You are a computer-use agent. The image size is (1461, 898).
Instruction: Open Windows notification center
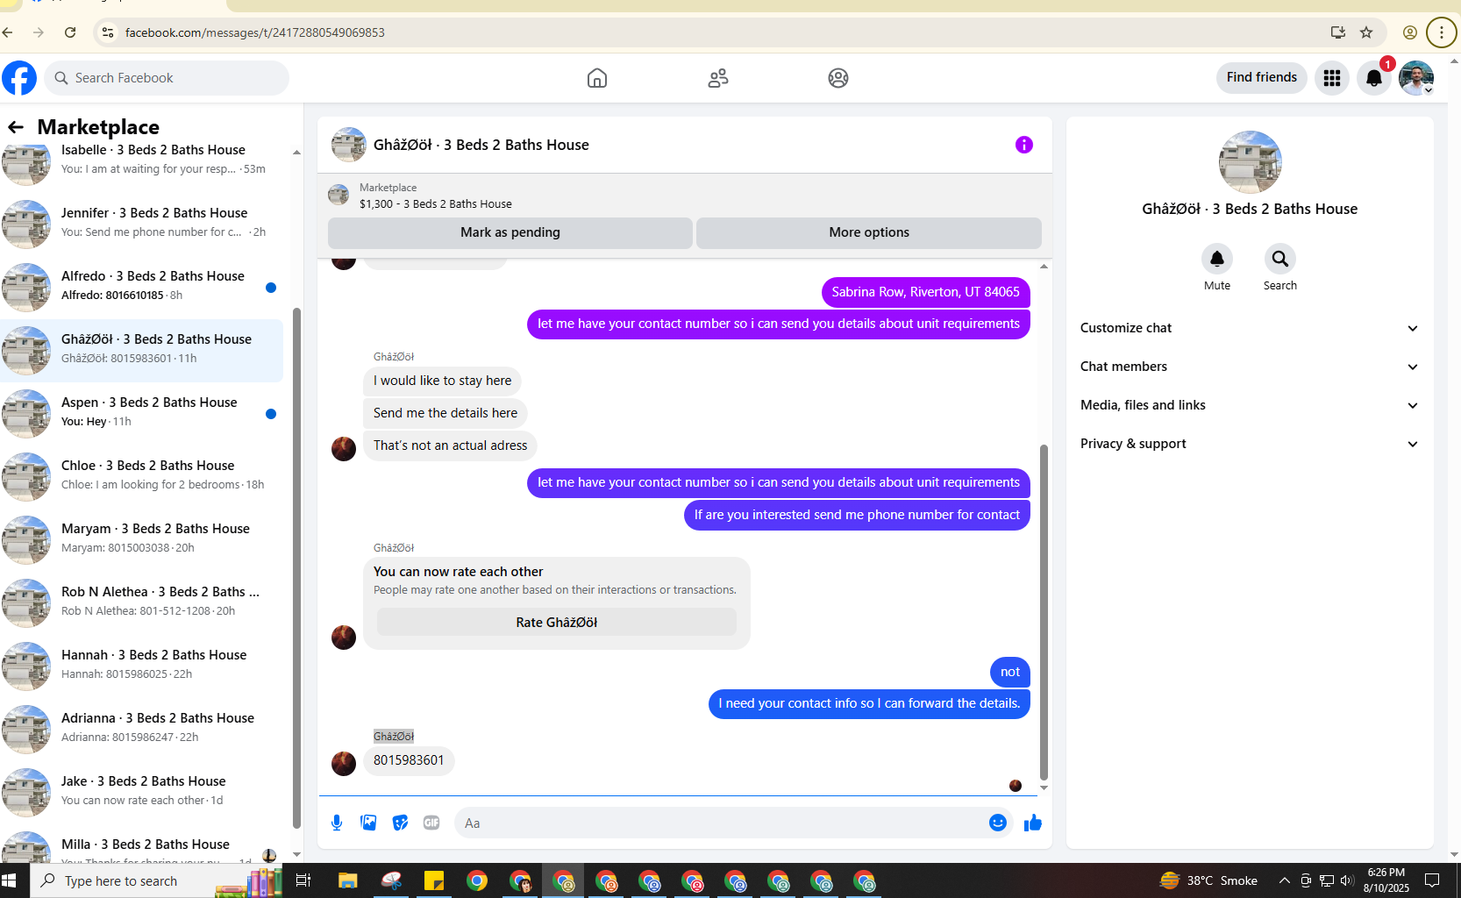pyautogui.click(x=1432, y=880)
